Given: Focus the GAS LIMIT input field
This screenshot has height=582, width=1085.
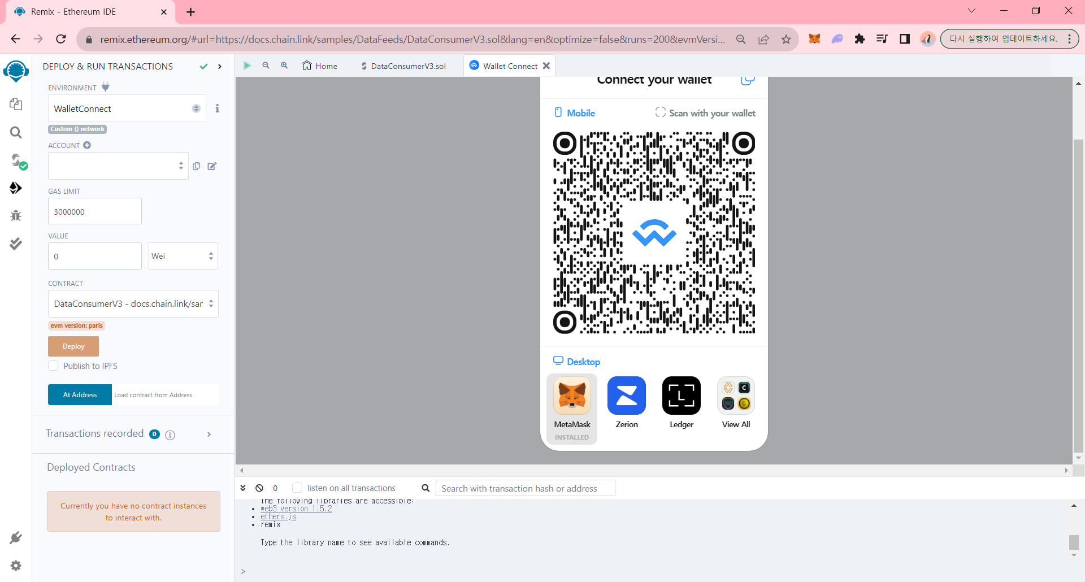Looking at the screenshot, I should click(x=95, y=211).
